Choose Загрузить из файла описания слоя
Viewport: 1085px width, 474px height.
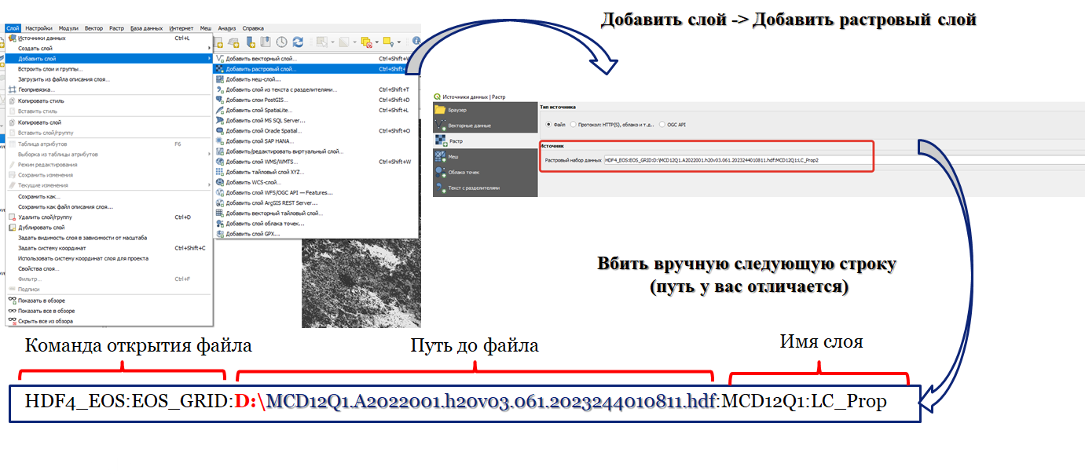[108, 79]
